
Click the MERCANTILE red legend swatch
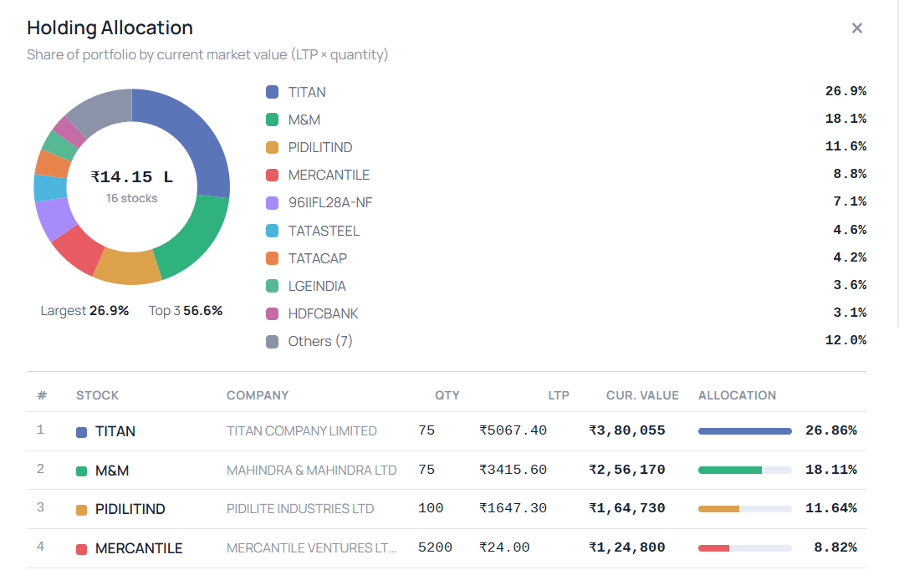273,175
